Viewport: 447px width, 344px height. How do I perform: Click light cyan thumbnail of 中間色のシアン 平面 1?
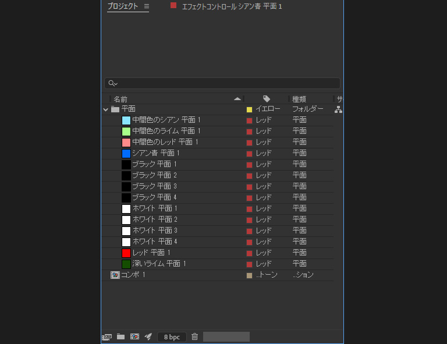[x=126, y=120]
